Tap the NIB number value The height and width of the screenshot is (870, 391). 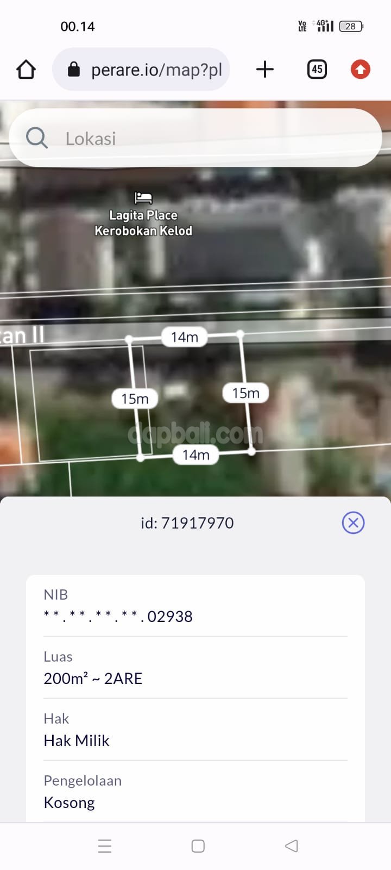point(118,617)
